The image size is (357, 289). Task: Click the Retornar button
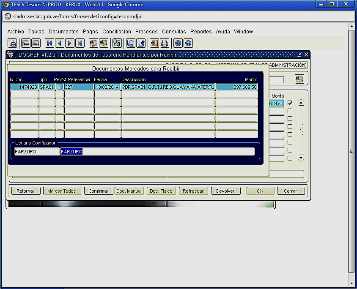point(25,191)
